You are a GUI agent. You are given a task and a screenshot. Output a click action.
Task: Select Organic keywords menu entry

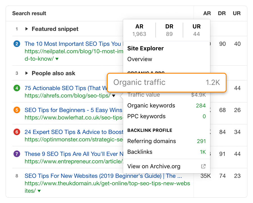click(x=166, y=105)
